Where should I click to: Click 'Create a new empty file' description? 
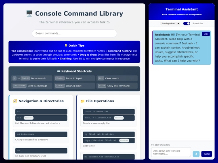[96, 123]
